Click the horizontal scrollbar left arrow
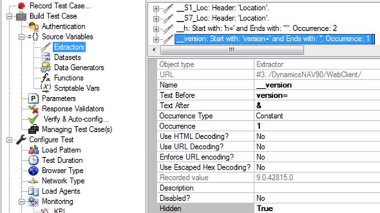 [154, 50]
